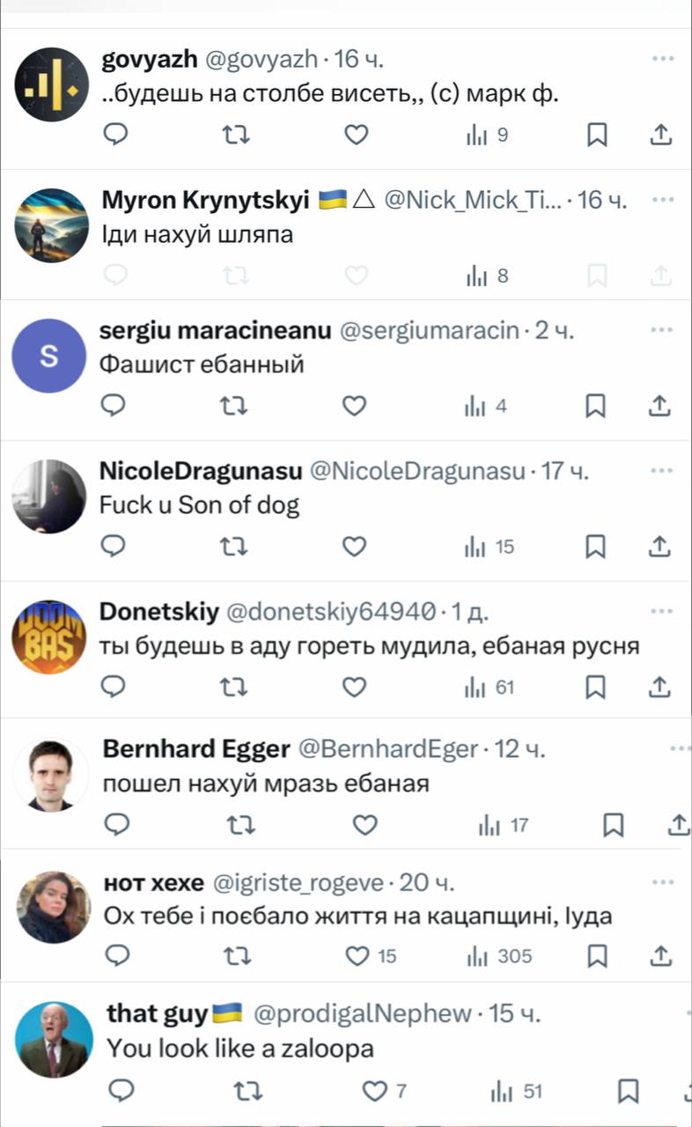This screenshot has width=692, height=1127.
Task: Reply to govyazh's tweet
Action: [115, 135]
